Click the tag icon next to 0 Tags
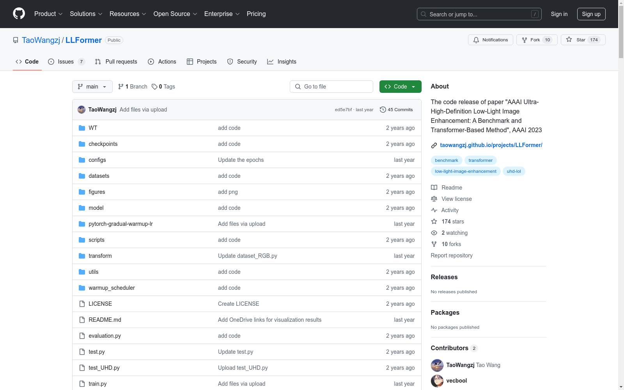 (154, 87)
